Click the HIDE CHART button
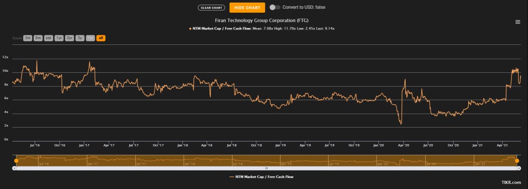528x189 pixels. 247,8
